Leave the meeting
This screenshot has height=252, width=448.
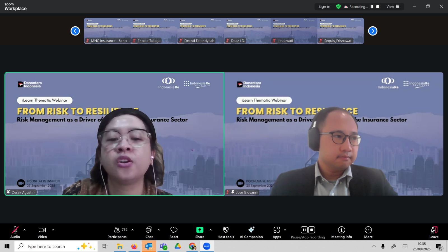[x=434, y=232]
